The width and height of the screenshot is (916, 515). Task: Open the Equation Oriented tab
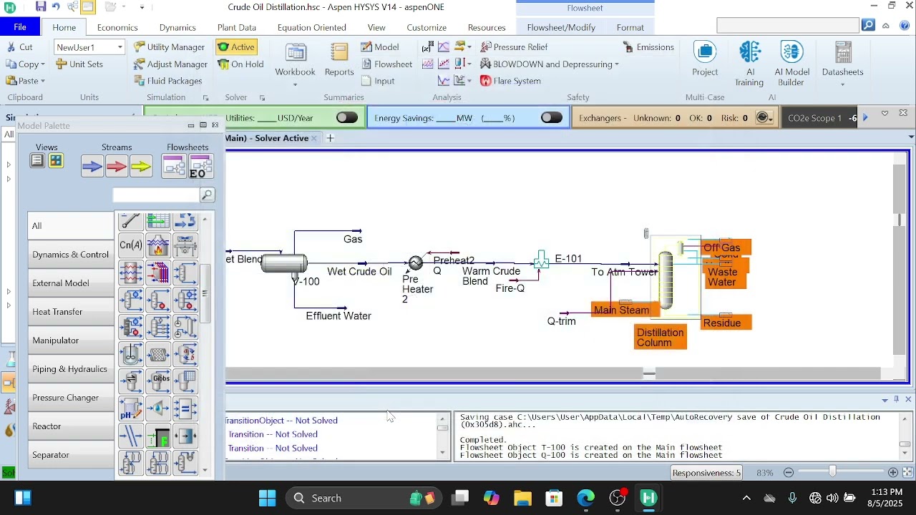[x=312, y=27]
